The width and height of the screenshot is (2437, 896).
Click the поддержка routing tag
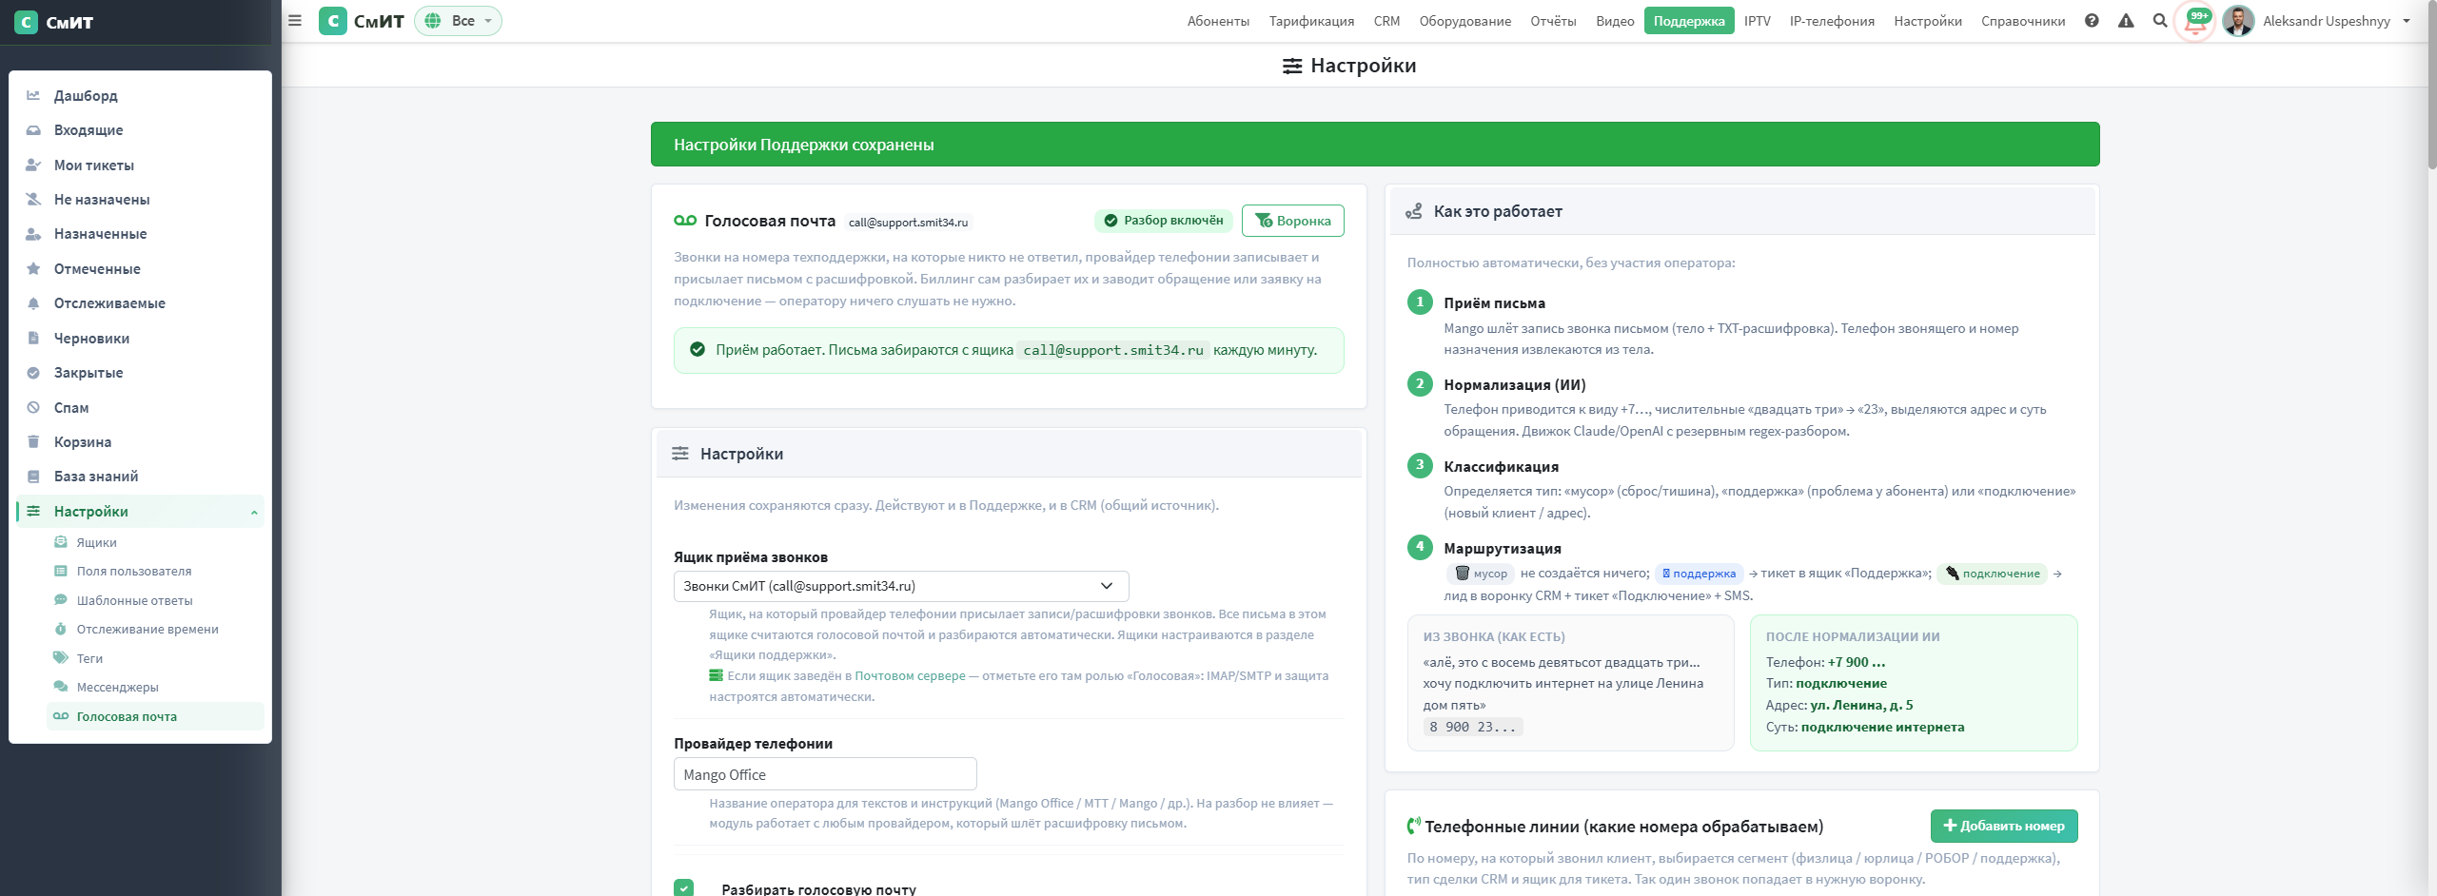(1699, 574)
